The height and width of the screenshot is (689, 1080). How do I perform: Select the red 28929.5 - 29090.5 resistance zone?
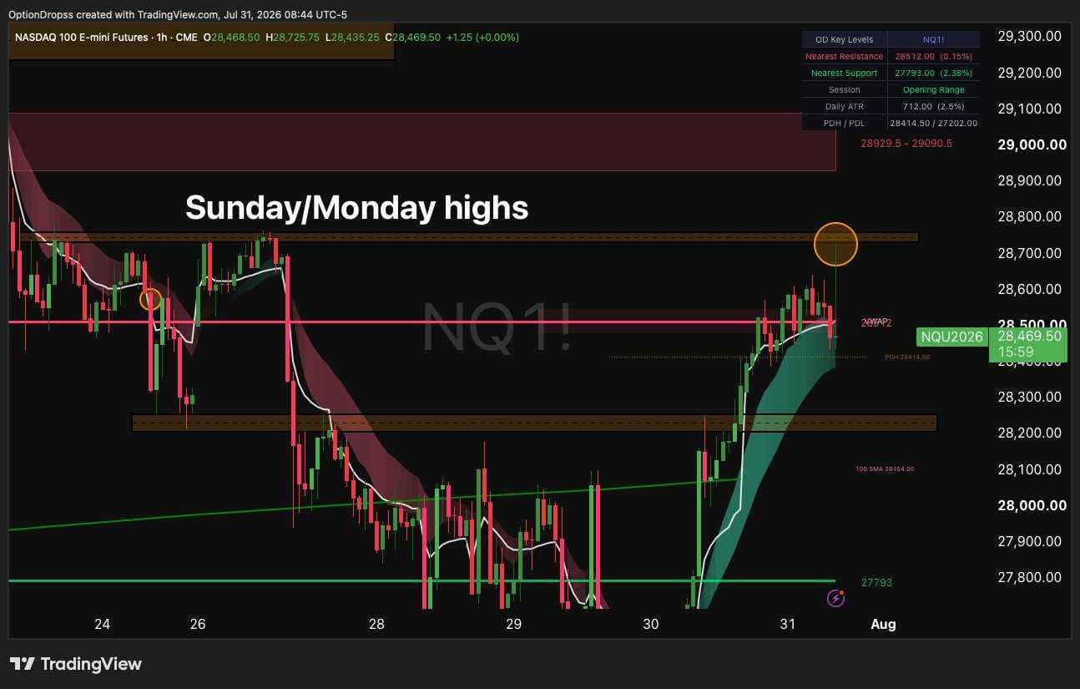click(x=421, y=142)
